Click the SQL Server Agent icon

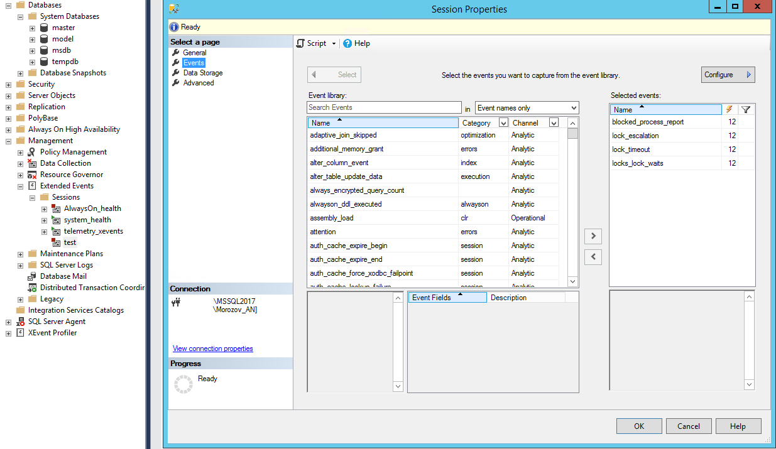[19, 321]
